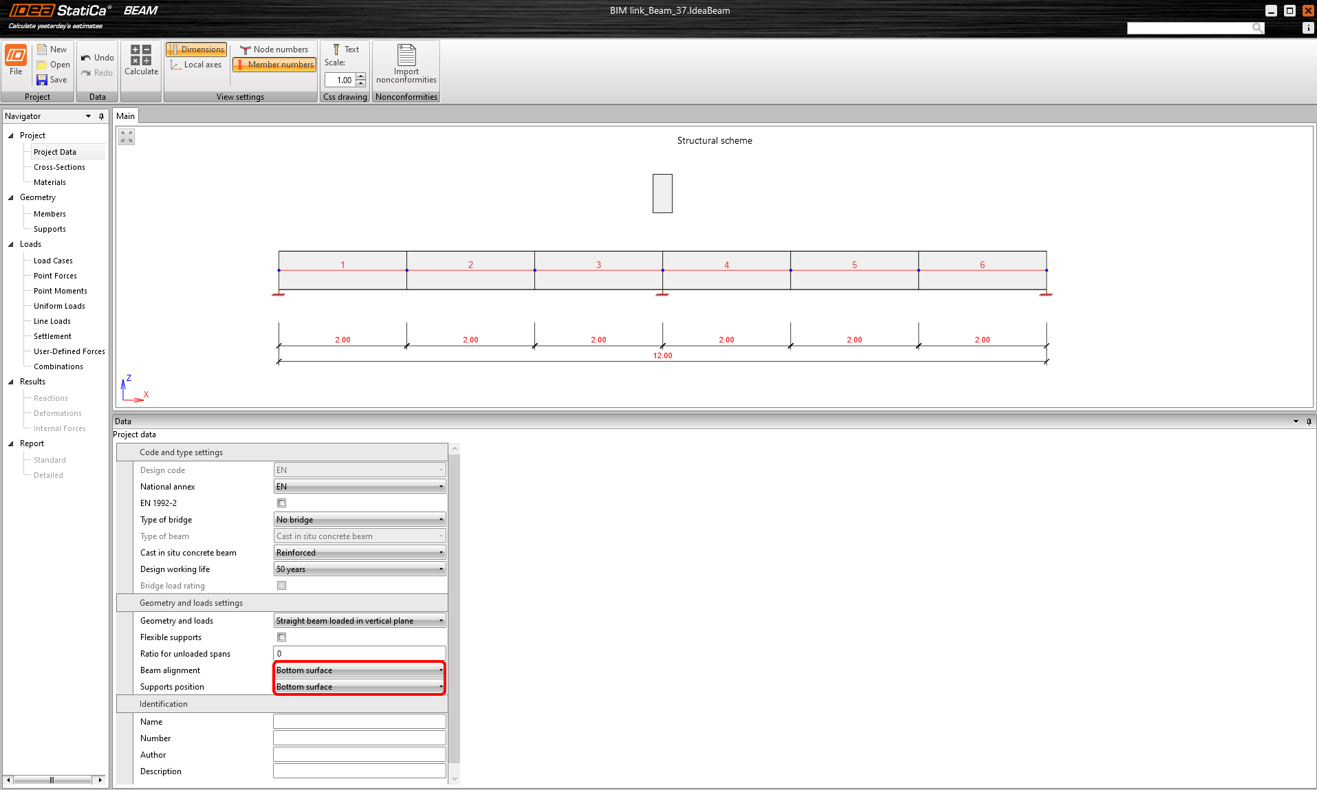Click the Ratio for unloaded spans field
Screen dimensions: 1317x790
[359, 654]
